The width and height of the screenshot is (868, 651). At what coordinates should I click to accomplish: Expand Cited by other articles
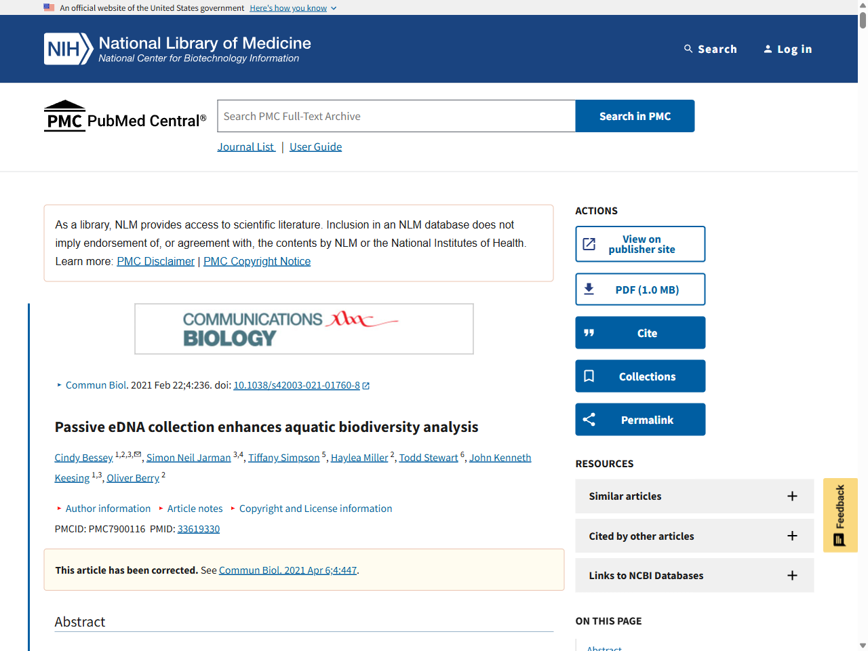[694, 536]
